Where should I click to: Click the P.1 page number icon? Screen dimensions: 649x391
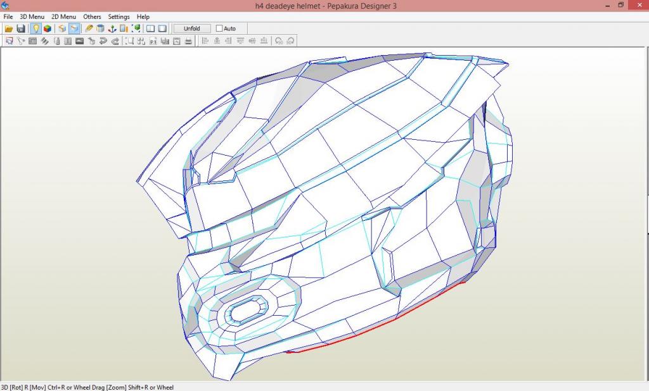[x=153, y=41]
